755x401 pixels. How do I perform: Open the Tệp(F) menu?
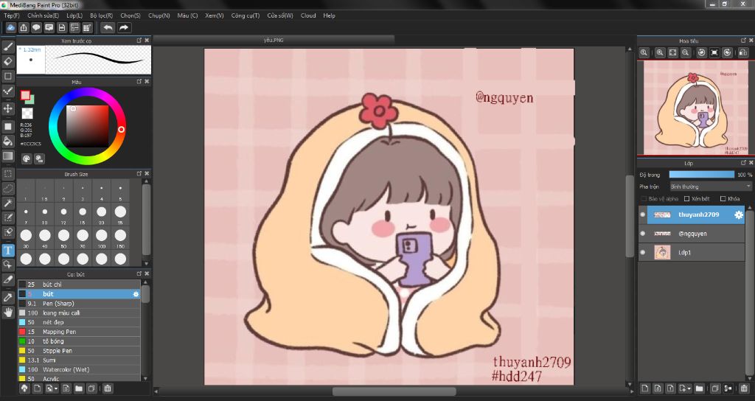pos(12,15)
